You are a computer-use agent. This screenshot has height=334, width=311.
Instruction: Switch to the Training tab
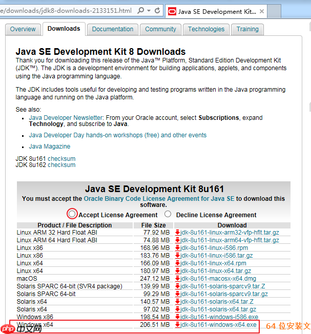247,29
